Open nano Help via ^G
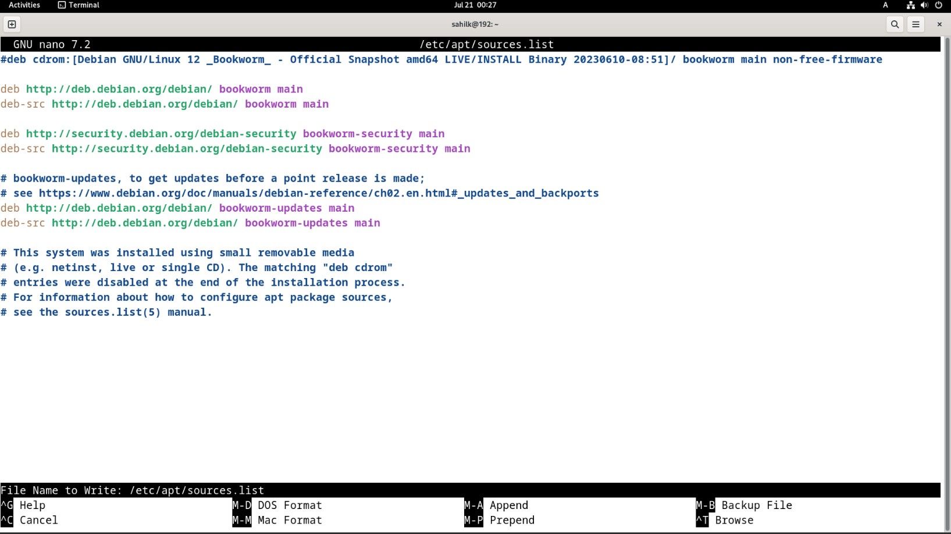The height and width of the screenshot is (534, 951). tap(24, 505)
